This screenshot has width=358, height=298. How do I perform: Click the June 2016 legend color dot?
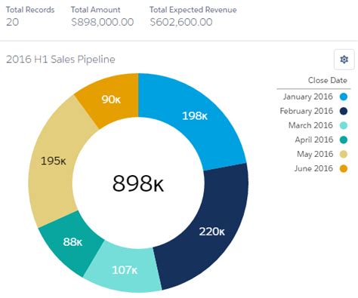tap(344, 168)
